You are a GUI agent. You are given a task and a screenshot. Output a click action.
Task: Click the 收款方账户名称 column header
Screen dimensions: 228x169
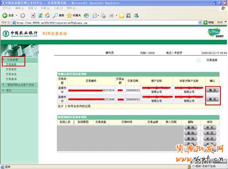pyautogui.click(x=189, y=81)
